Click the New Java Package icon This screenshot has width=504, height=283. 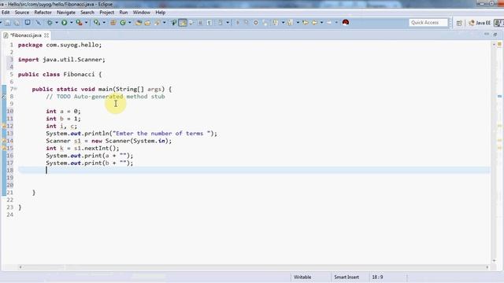pyautogui.click(x=113, y=23)
